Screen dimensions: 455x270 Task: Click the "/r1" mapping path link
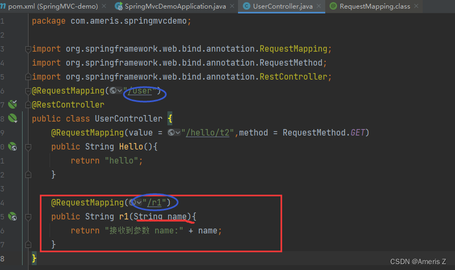click(x=155, y=202)
